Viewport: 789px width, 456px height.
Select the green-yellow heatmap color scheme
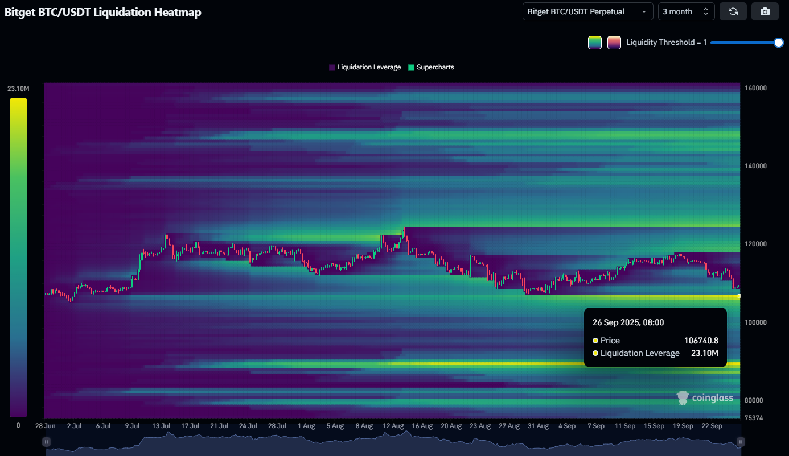(x=595, y=43)
